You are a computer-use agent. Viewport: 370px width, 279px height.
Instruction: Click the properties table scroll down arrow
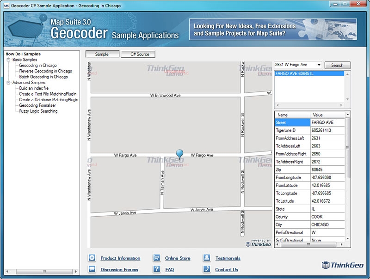347,239
